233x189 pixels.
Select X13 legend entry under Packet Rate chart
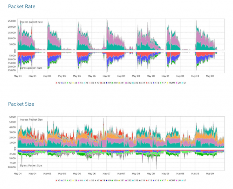(135, 83)
